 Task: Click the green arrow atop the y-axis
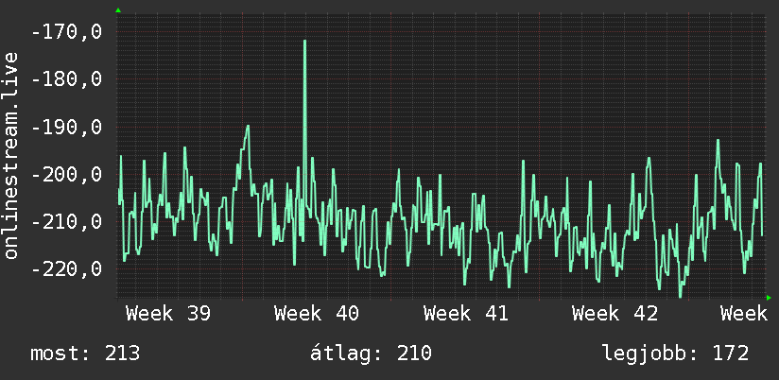118,10
